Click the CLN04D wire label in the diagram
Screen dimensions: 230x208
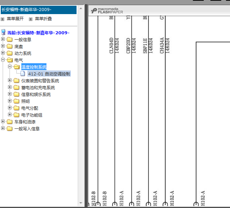coord(111,45)
